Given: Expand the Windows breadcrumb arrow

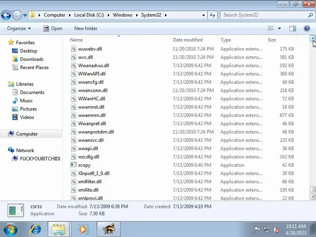Looking at the screenshot, I should point(137,15).
